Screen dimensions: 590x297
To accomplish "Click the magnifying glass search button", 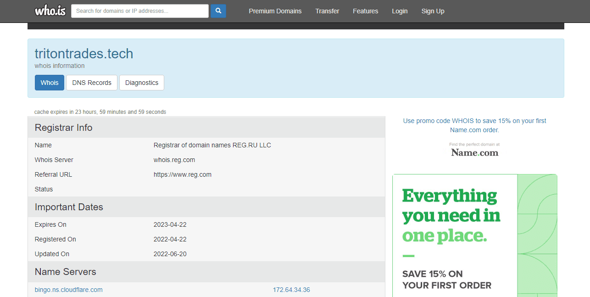I will tap(218, 11).
